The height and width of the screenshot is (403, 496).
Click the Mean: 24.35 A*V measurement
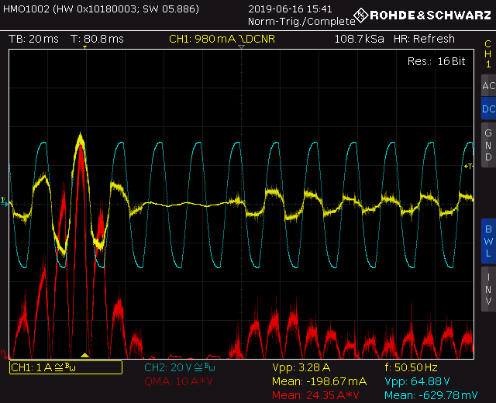tap(315, 395)
